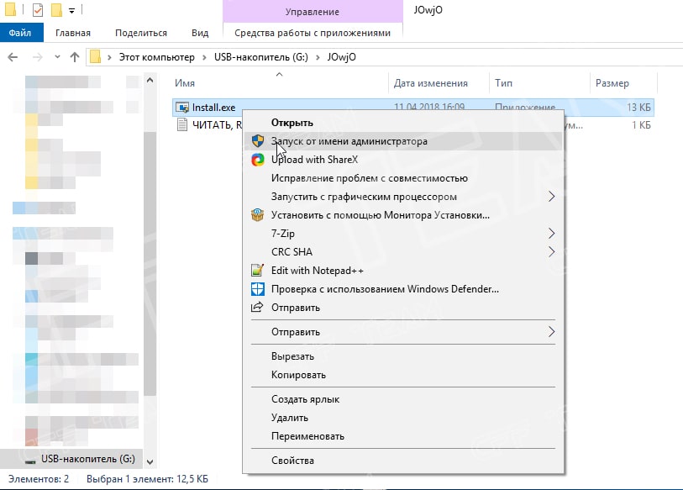This screenshot has width=683, height=490.
Task: Click the Install.exe application icon
Action: coord(182,108)
